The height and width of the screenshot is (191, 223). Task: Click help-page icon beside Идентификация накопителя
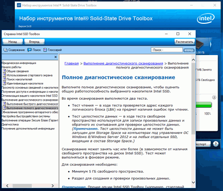point(4,83)
